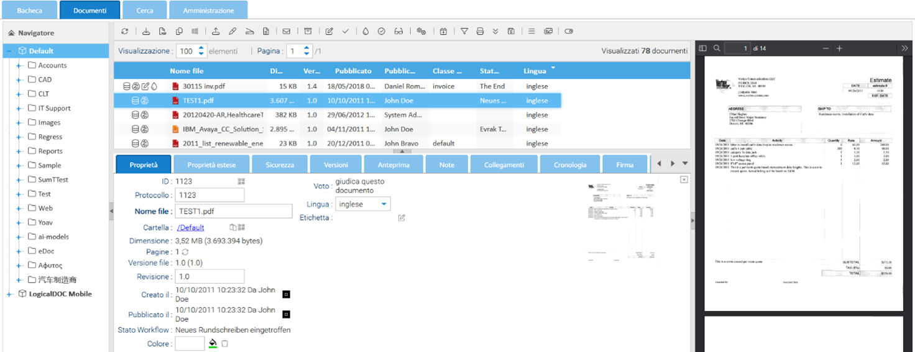
Task: Click the Protocollo input field
Action: pos(209,195)
